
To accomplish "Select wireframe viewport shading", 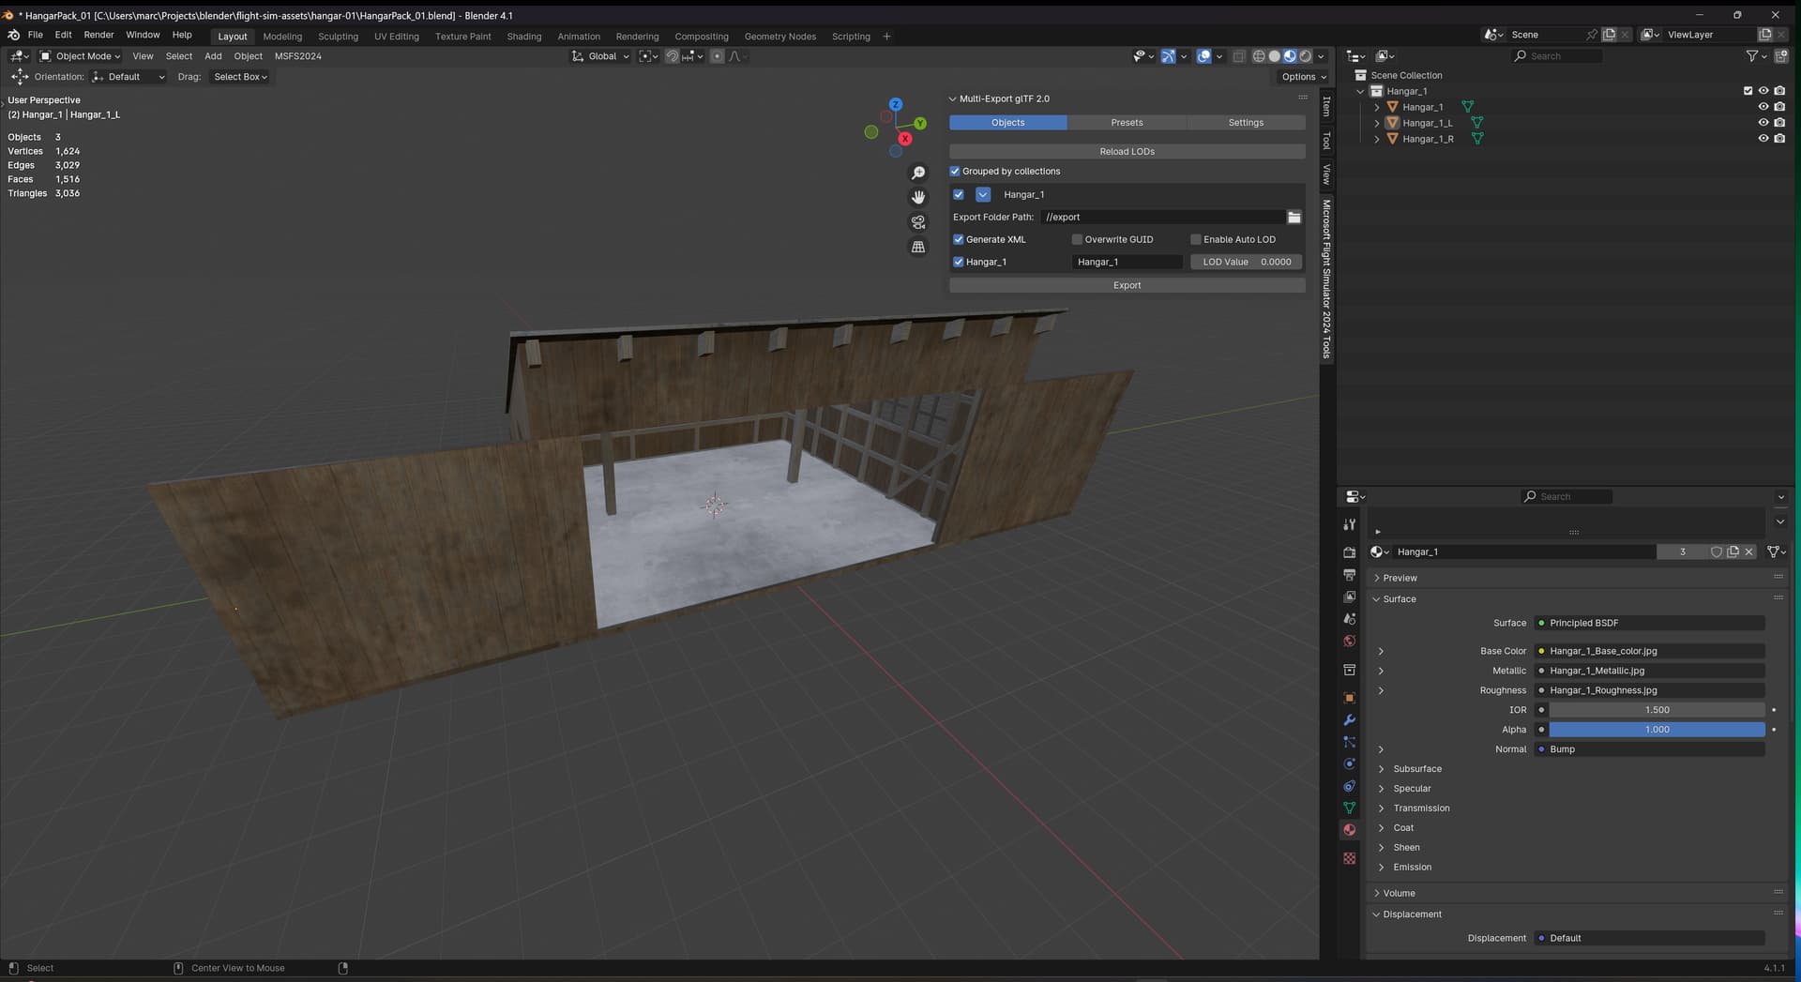I will click(x=1259, y=56).
